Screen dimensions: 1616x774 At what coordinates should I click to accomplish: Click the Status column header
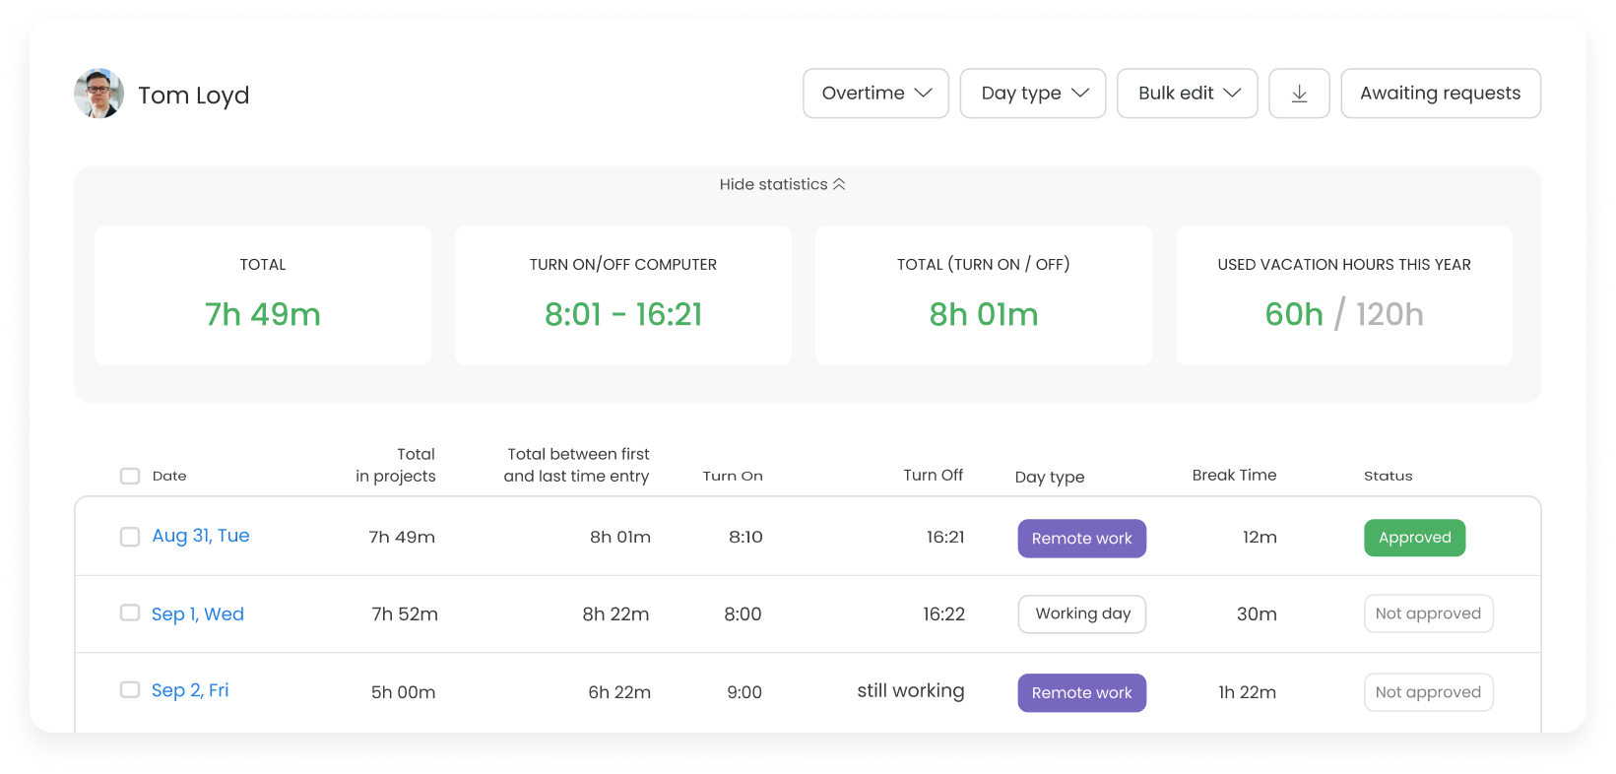pyautogui.click(x=1389, y=476)
